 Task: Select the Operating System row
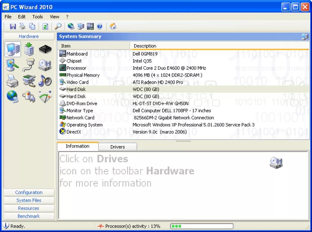point(184,125)
